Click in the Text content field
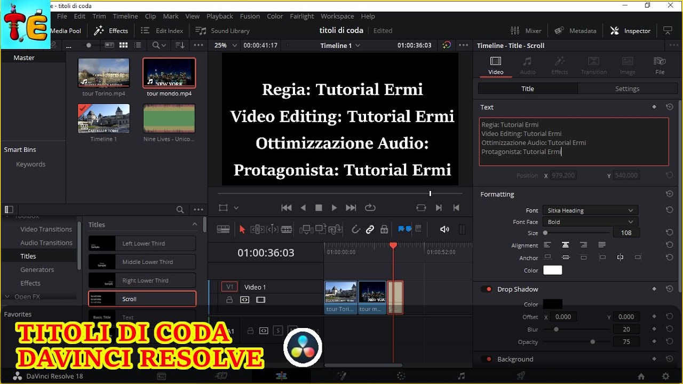The image size is (683, 384). (574, 141)
